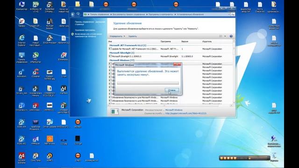Click Windows components on/off sidebar link
299x168 pixels.
(88, 35)
